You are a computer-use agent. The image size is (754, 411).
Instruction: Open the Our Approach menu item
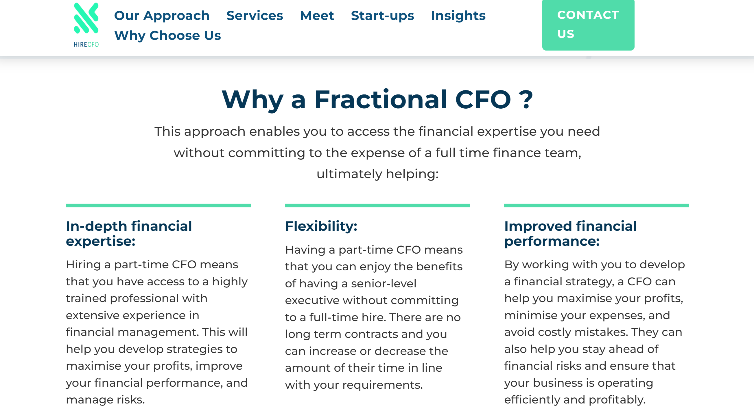[x=162, y=16]
